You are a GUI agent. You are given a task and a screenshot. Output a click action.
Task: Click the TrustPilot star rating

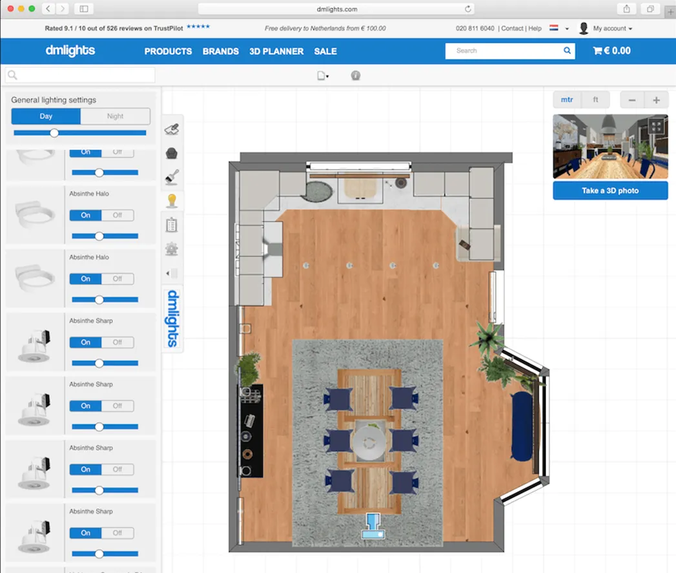pyautogui.click(x=198, y=26)
